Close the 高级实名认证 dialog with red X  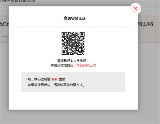(x=136, y=9)
